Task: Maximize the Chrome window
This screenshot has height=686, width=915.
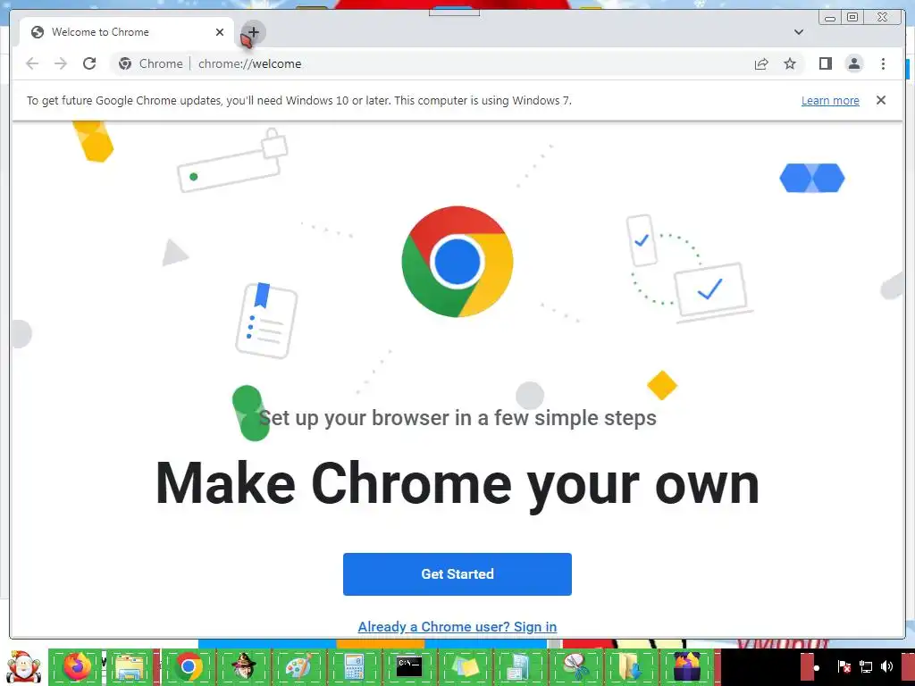Action: (x=852, y=18)
